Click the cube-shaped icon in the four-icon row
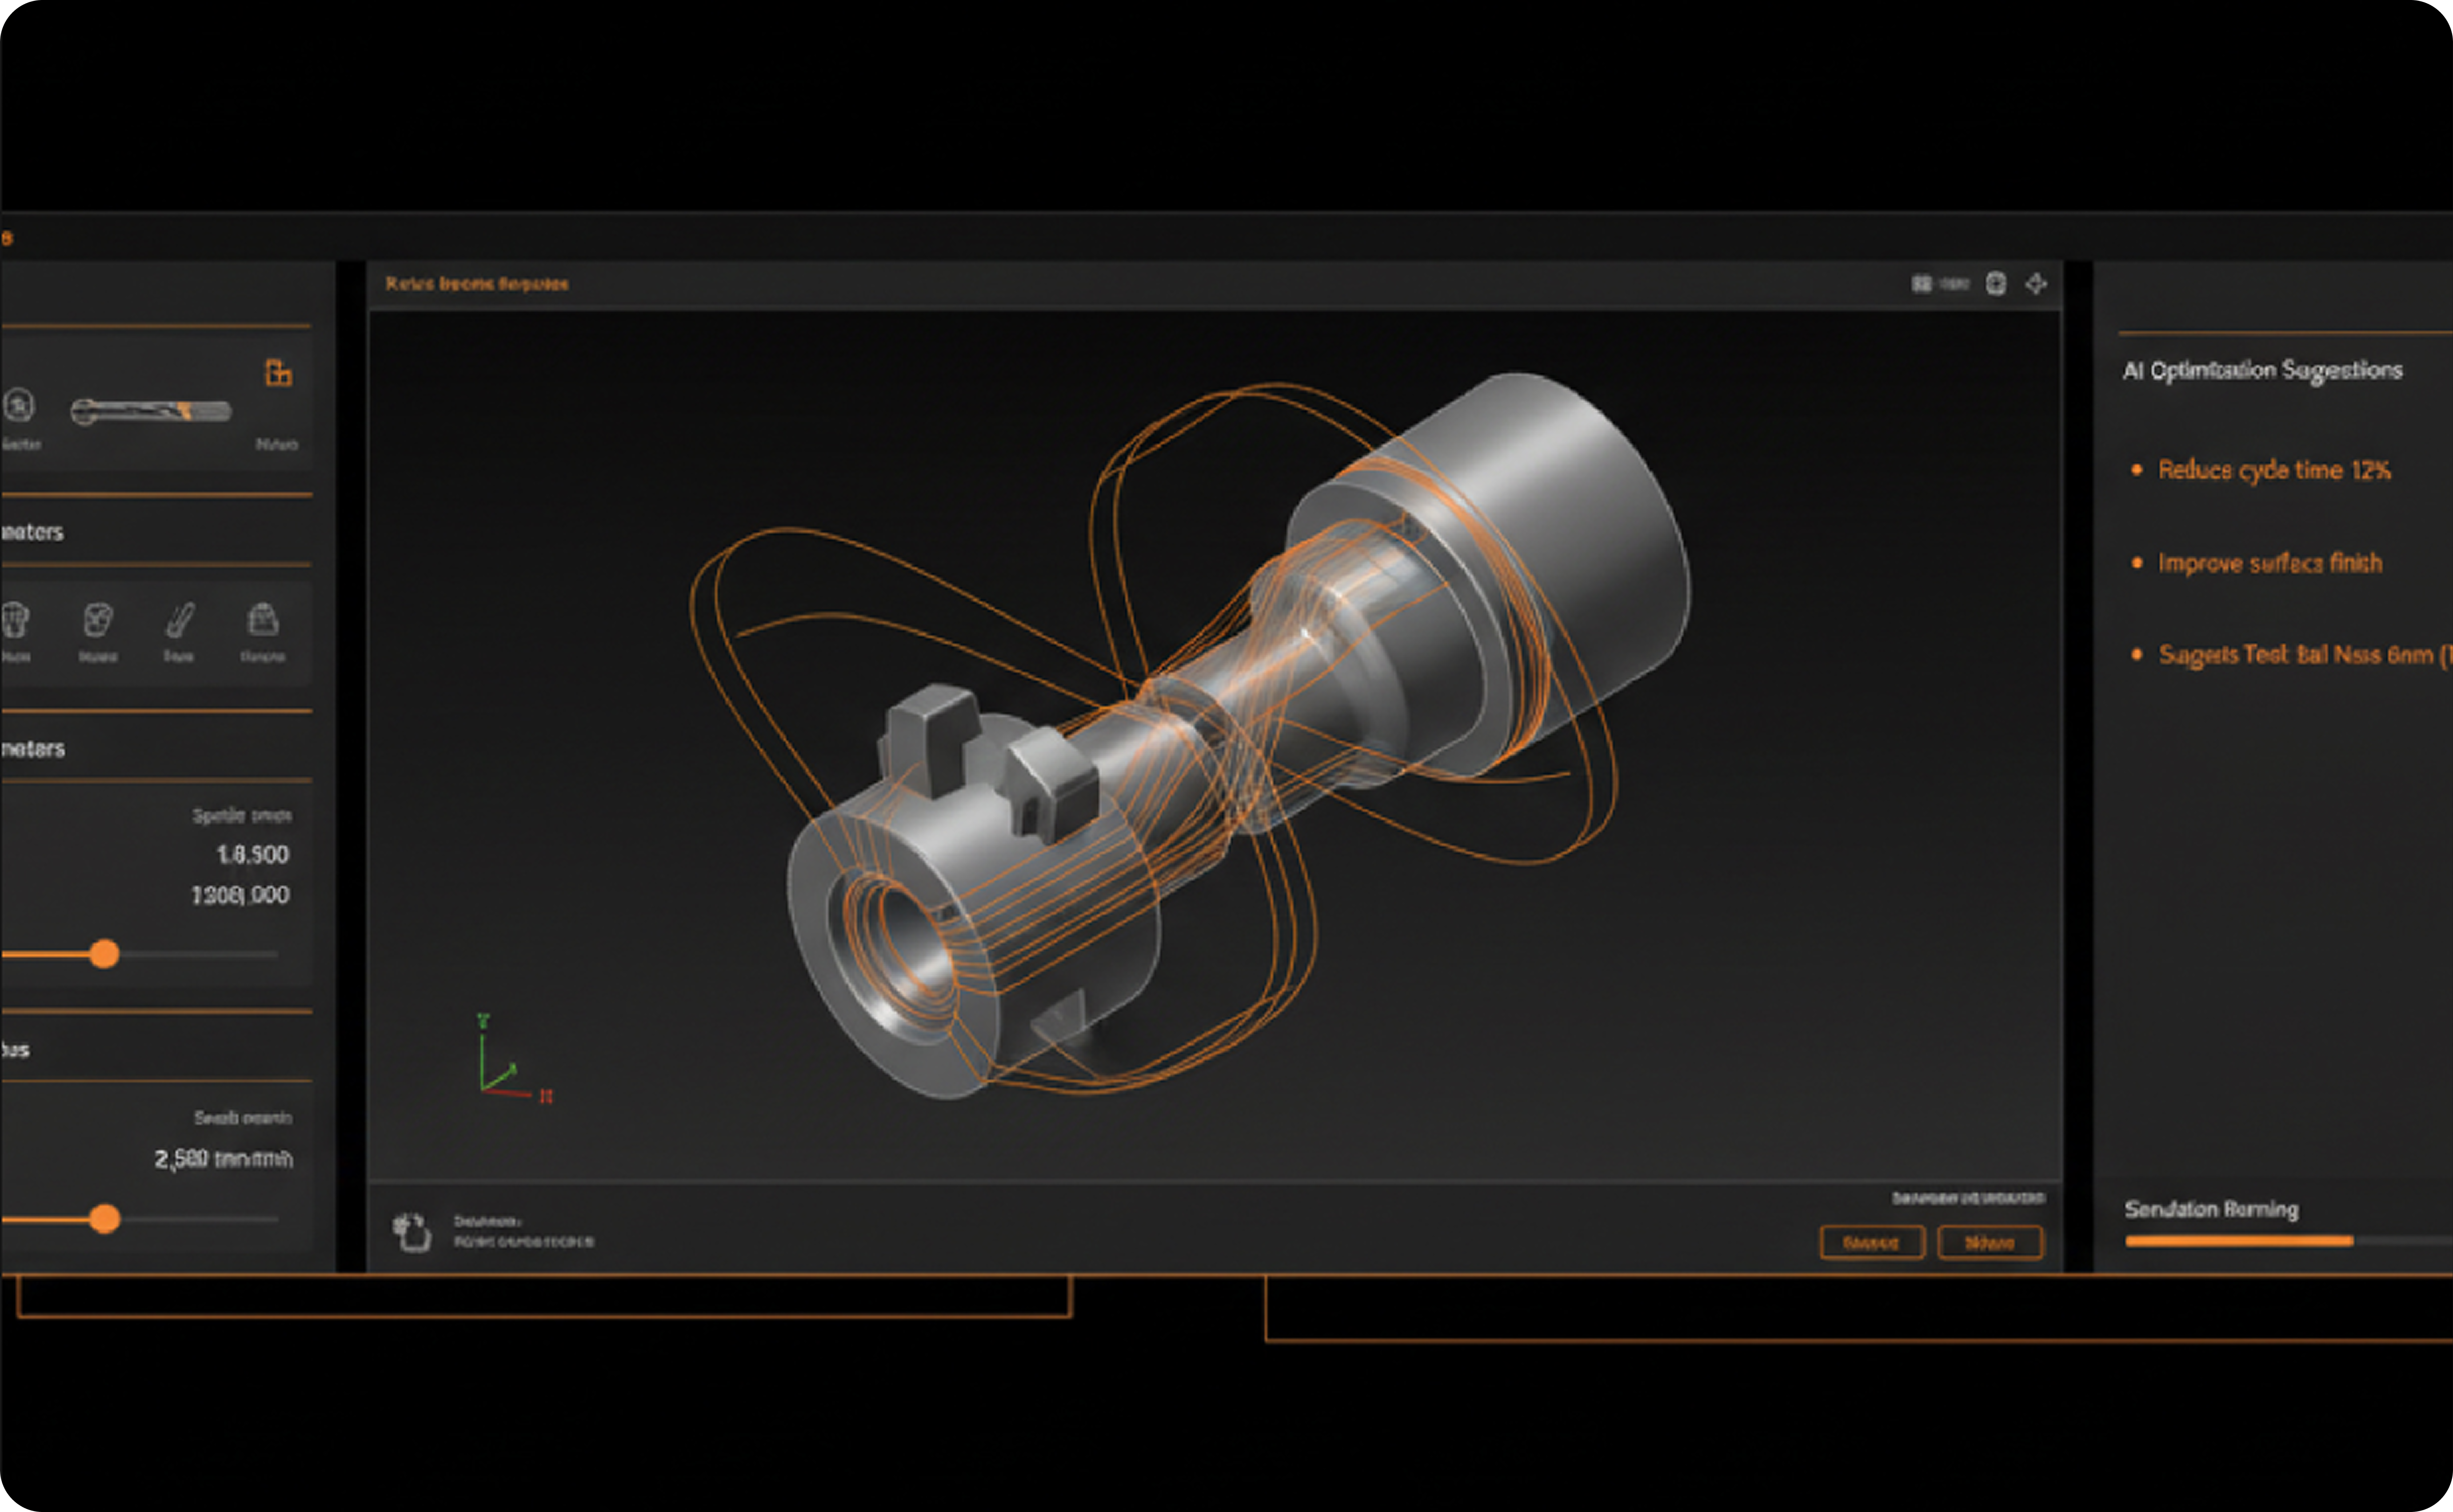 pyautogui.click(x=98, y=620)
